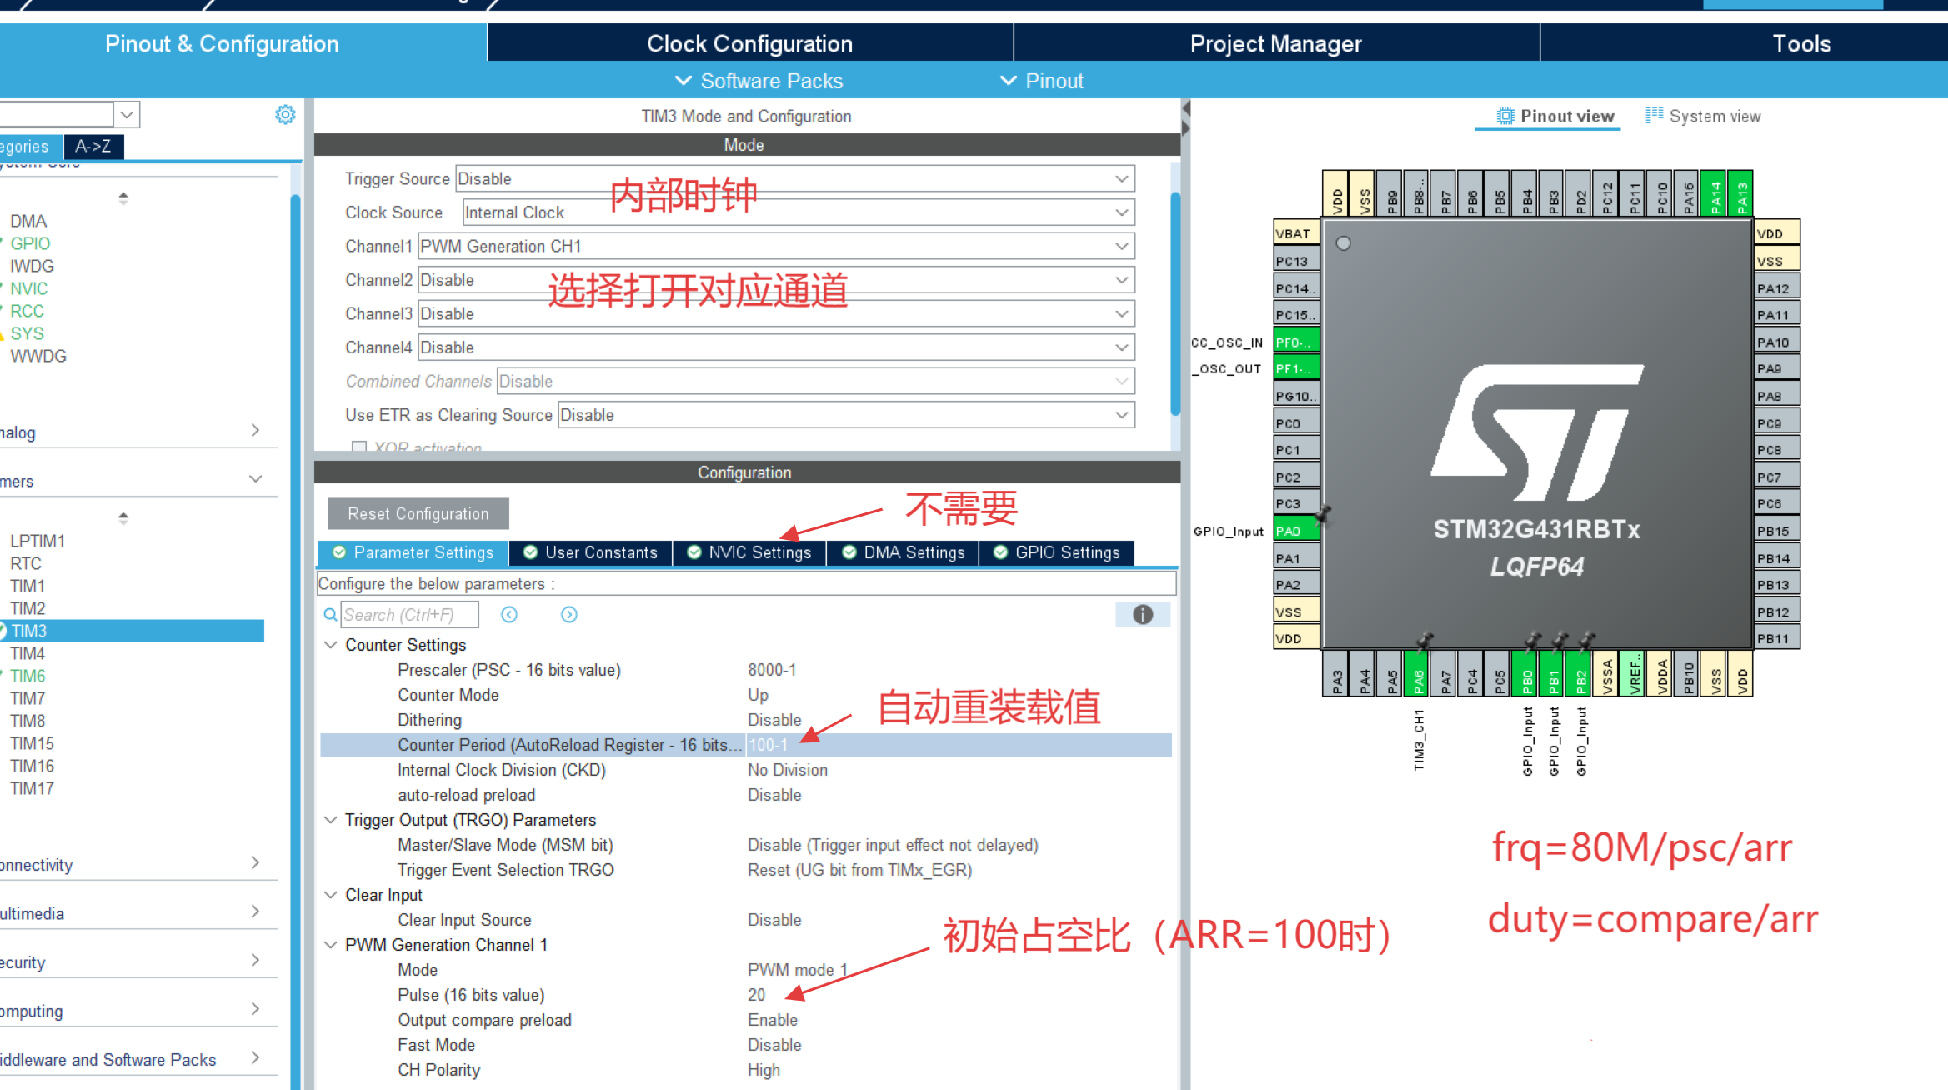This screenshot has width=1948, height=1090.
Task: Click the System view grid icon
Action: click(x=1654, y=116)
